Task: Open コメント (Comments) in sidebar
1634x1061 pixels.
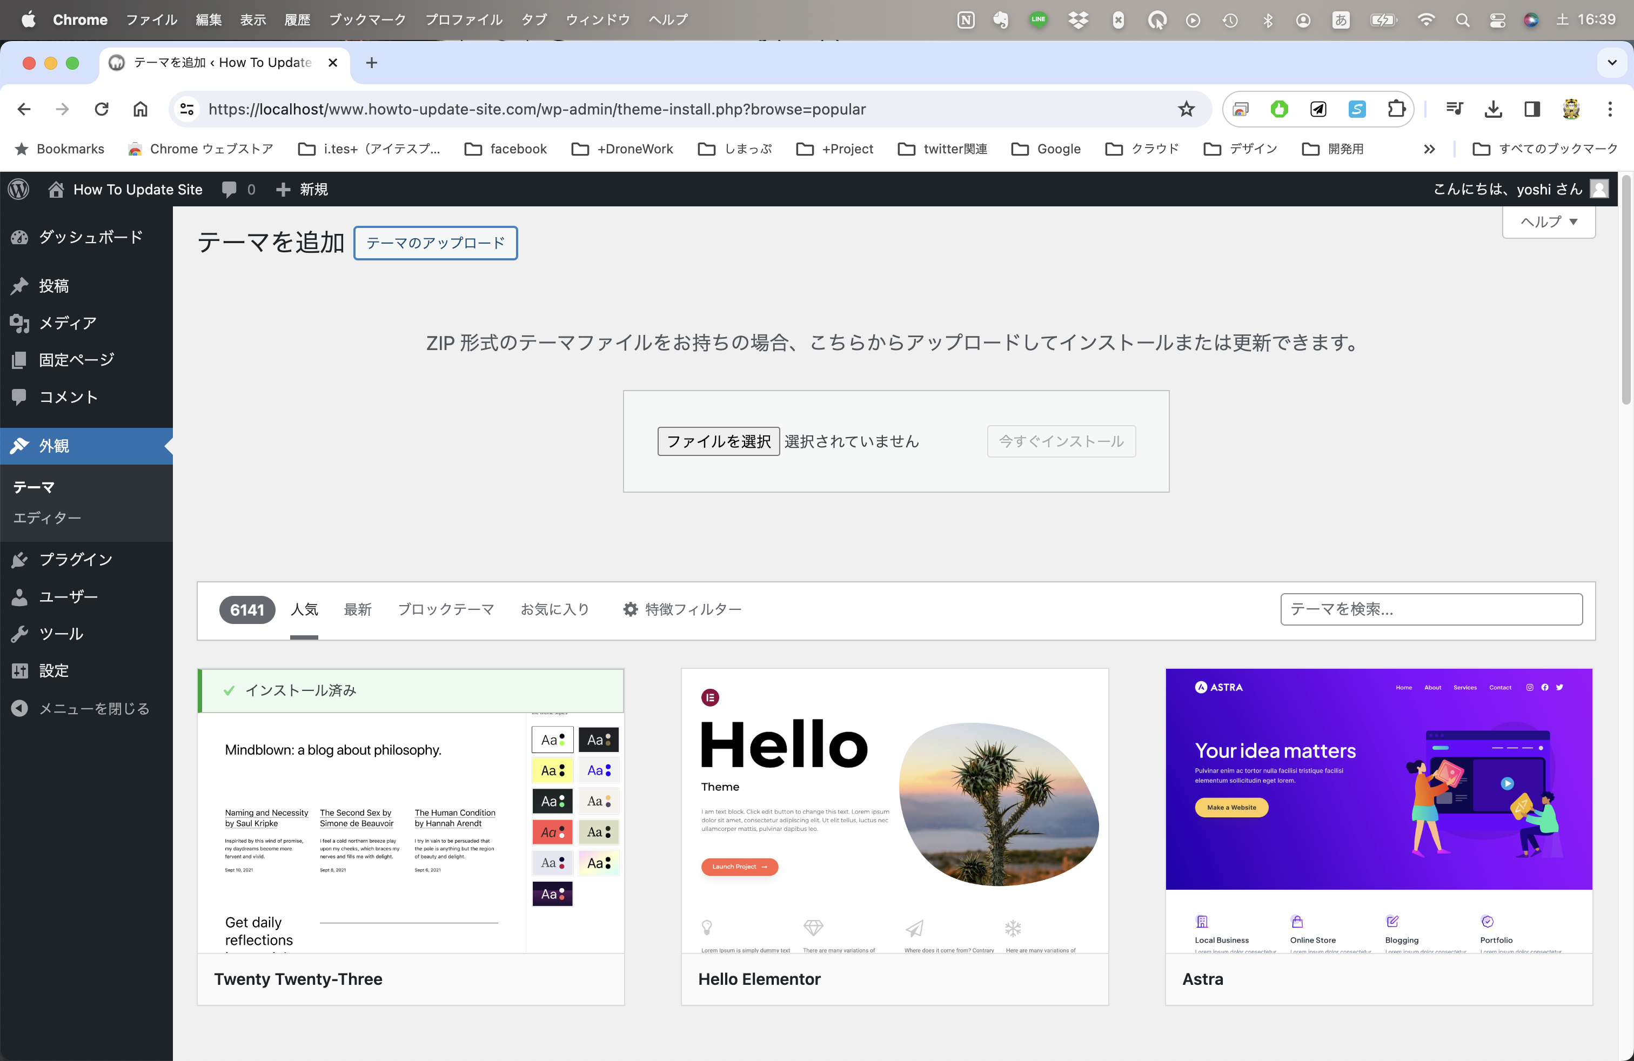Action: tap(86, 397)
